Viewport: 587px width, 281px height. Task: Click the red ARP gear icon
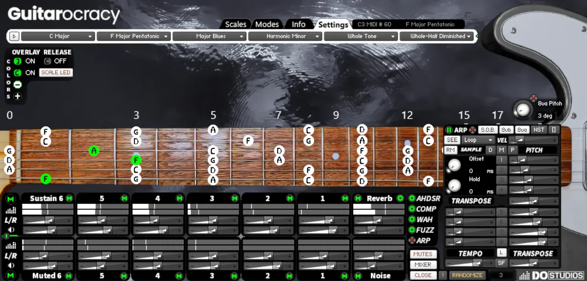click(x=412, y=241)
